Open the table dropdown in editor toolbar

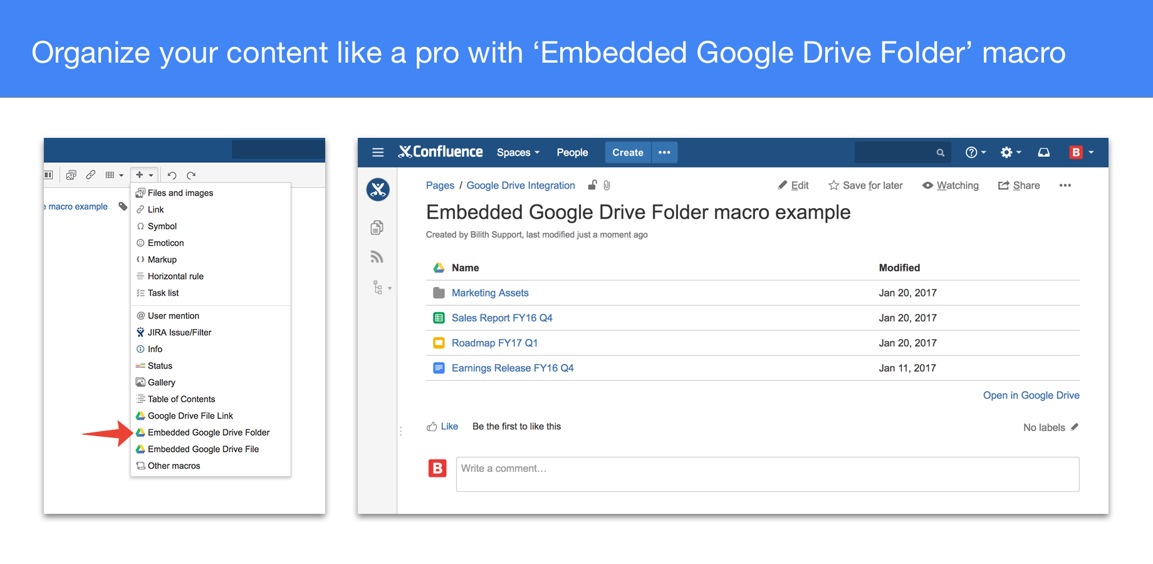(x=114, y=175)
